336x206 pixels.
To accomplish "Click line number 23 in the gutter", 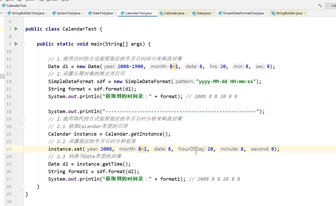I will 9,149.
